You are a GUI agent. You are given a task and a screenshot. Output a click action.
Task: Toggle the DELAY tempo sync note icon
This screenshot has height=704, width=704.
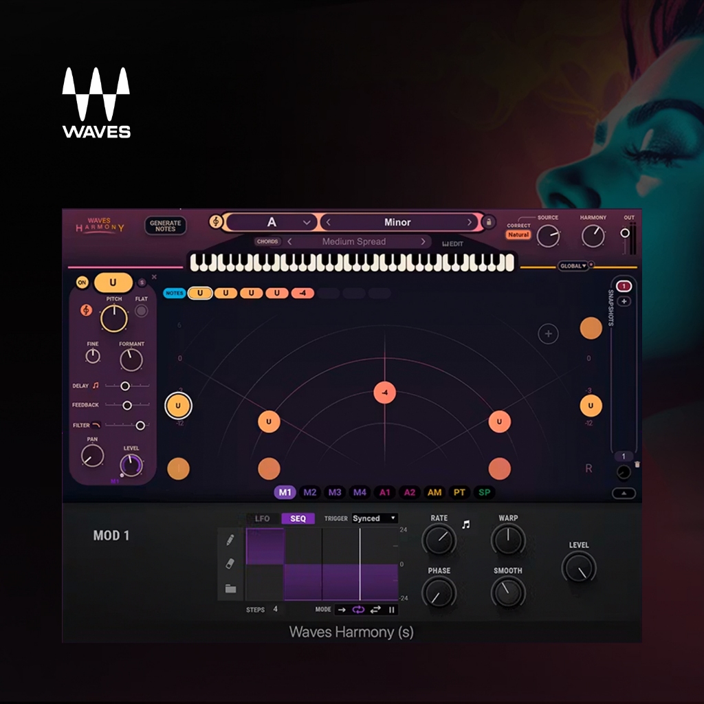click(96, 385)
